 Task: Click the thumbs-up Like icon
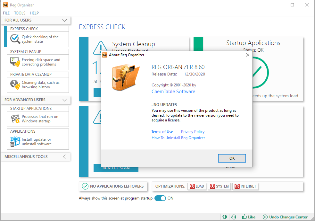[x=244, y=217]
